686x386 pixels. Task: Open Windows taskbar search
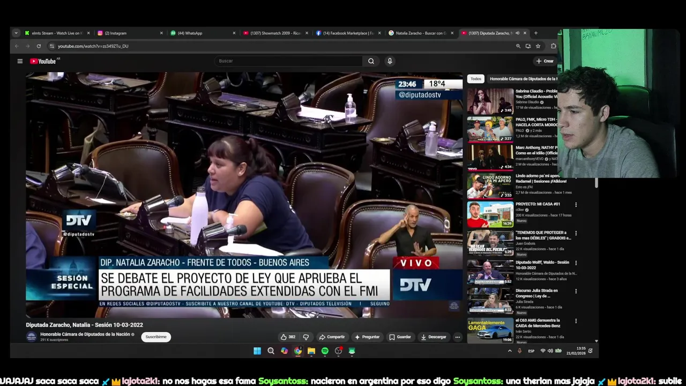coord(271,351)
